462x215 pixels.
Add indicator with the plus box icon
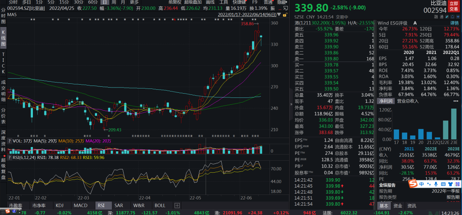(x=177, y=206)
